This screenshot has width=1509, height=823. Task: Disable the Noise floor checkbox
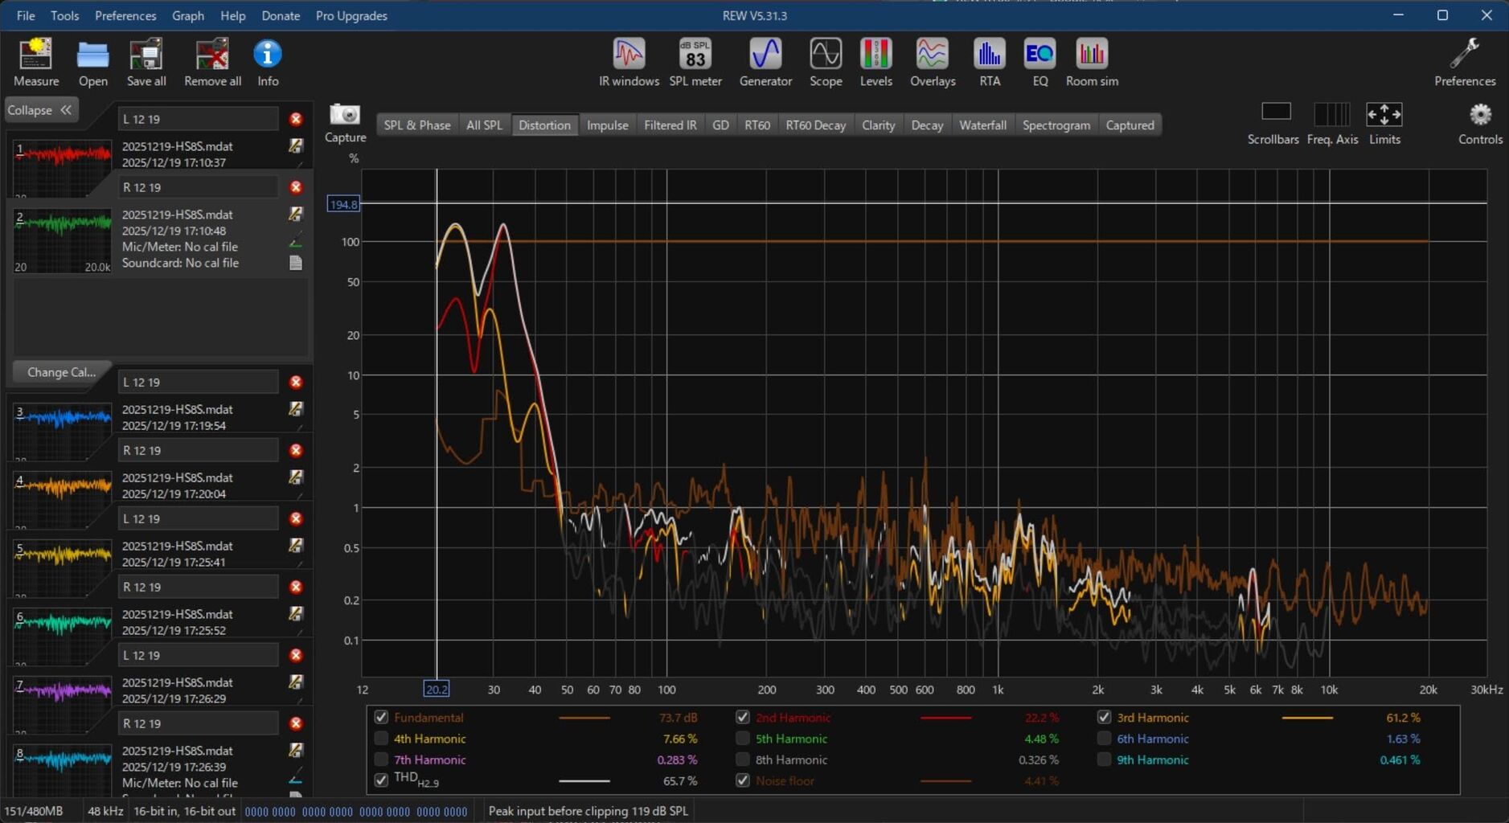click(x=743, y=780)
